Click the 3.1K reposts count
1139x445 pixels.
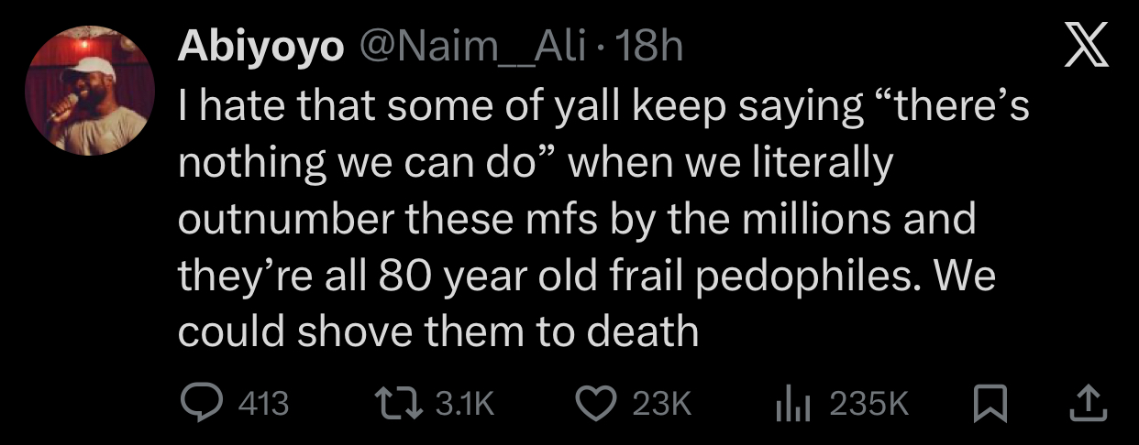click(x=463, y=404)
